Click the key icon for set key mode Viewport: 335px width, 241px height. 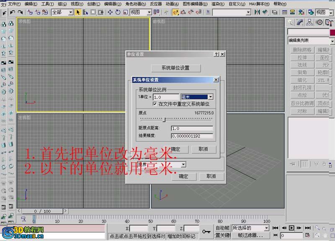coord(206,232)
